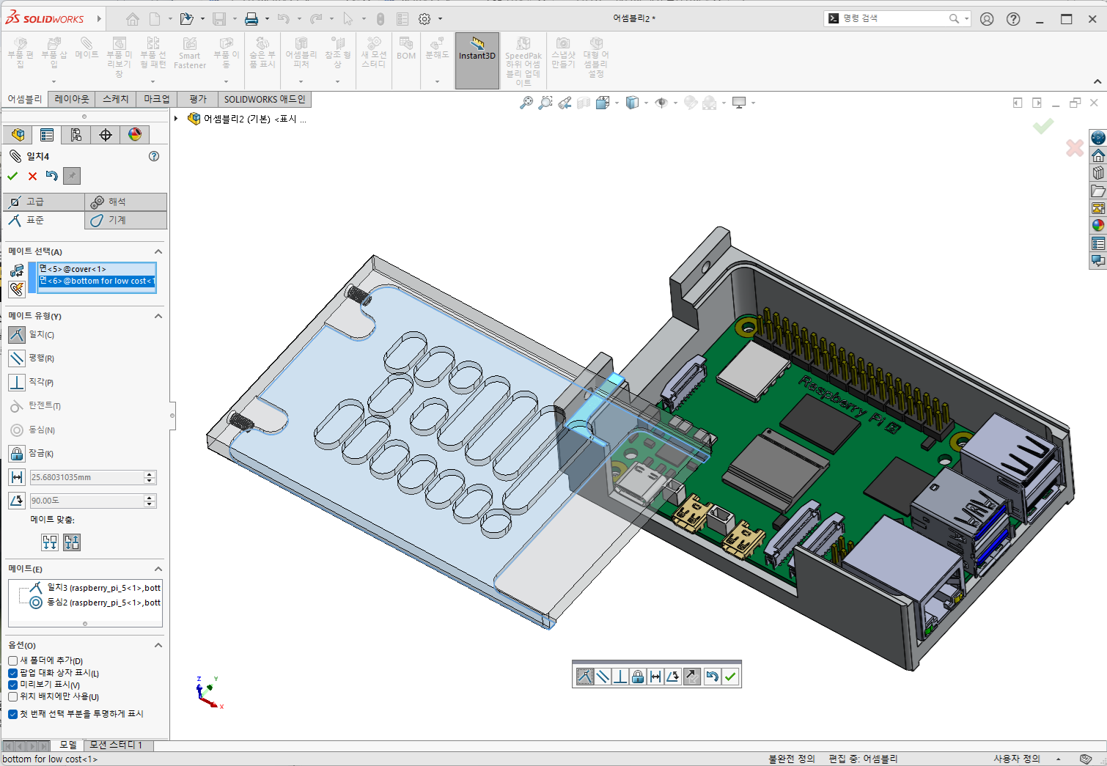The width and height of the screenshot is (1107, 766).
Task: Open the DisplayManager appearance tab icon
Action: click(135, 135)
